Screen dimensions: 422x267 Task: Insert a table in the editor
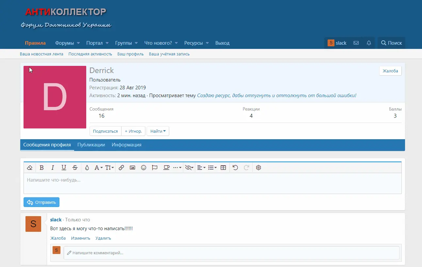223,168
